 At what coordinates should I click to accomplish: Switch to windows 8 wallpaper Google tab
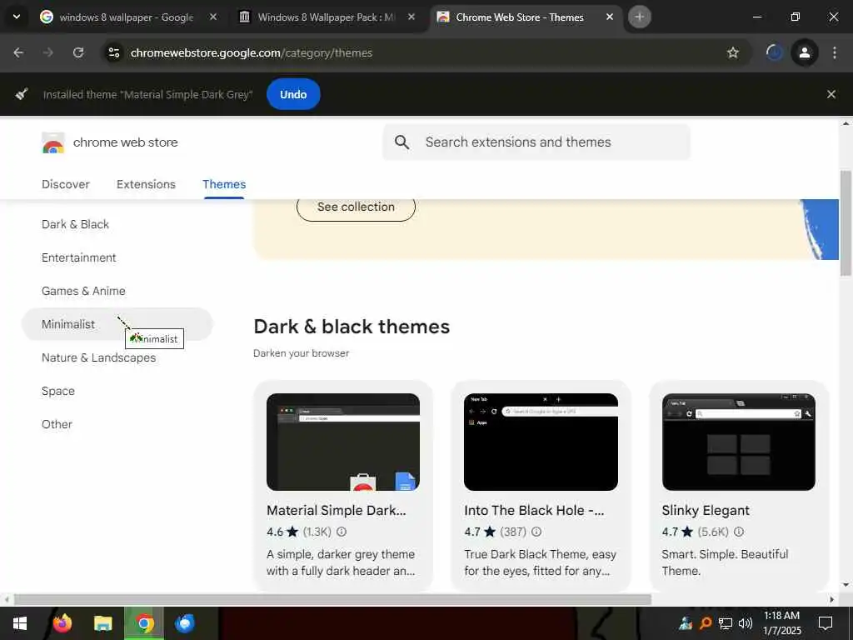point(127,17)
